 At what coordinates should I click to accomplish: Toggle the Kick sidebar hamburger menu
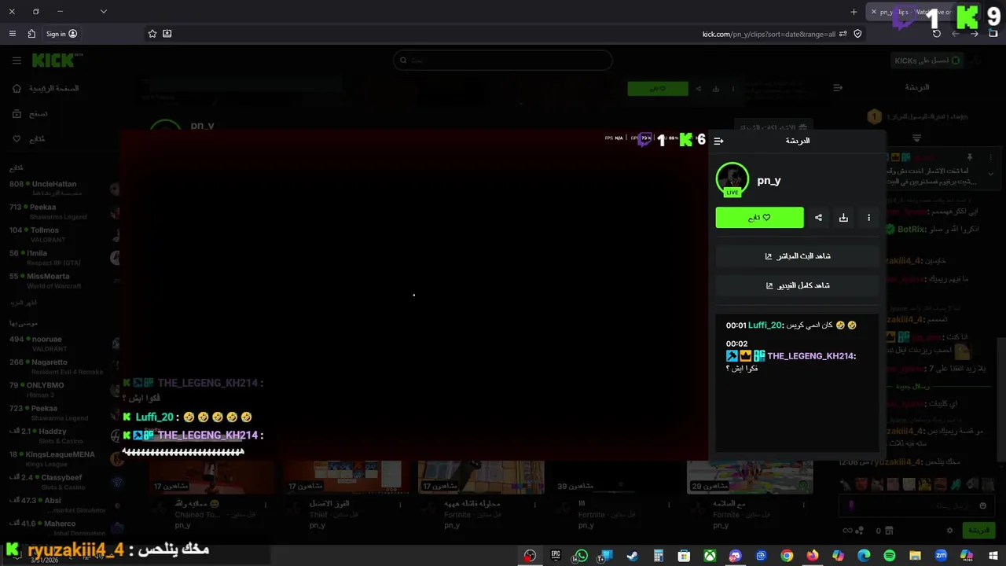pos(17,61)
